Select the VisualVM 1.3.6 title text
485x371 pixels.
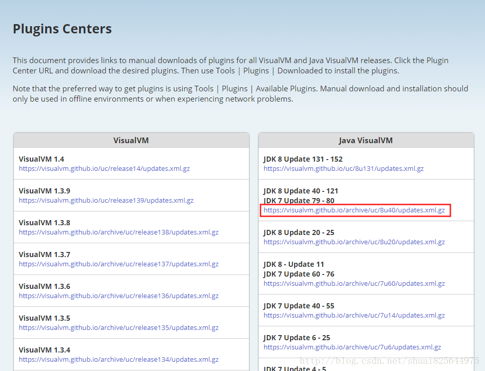point(45,287)
